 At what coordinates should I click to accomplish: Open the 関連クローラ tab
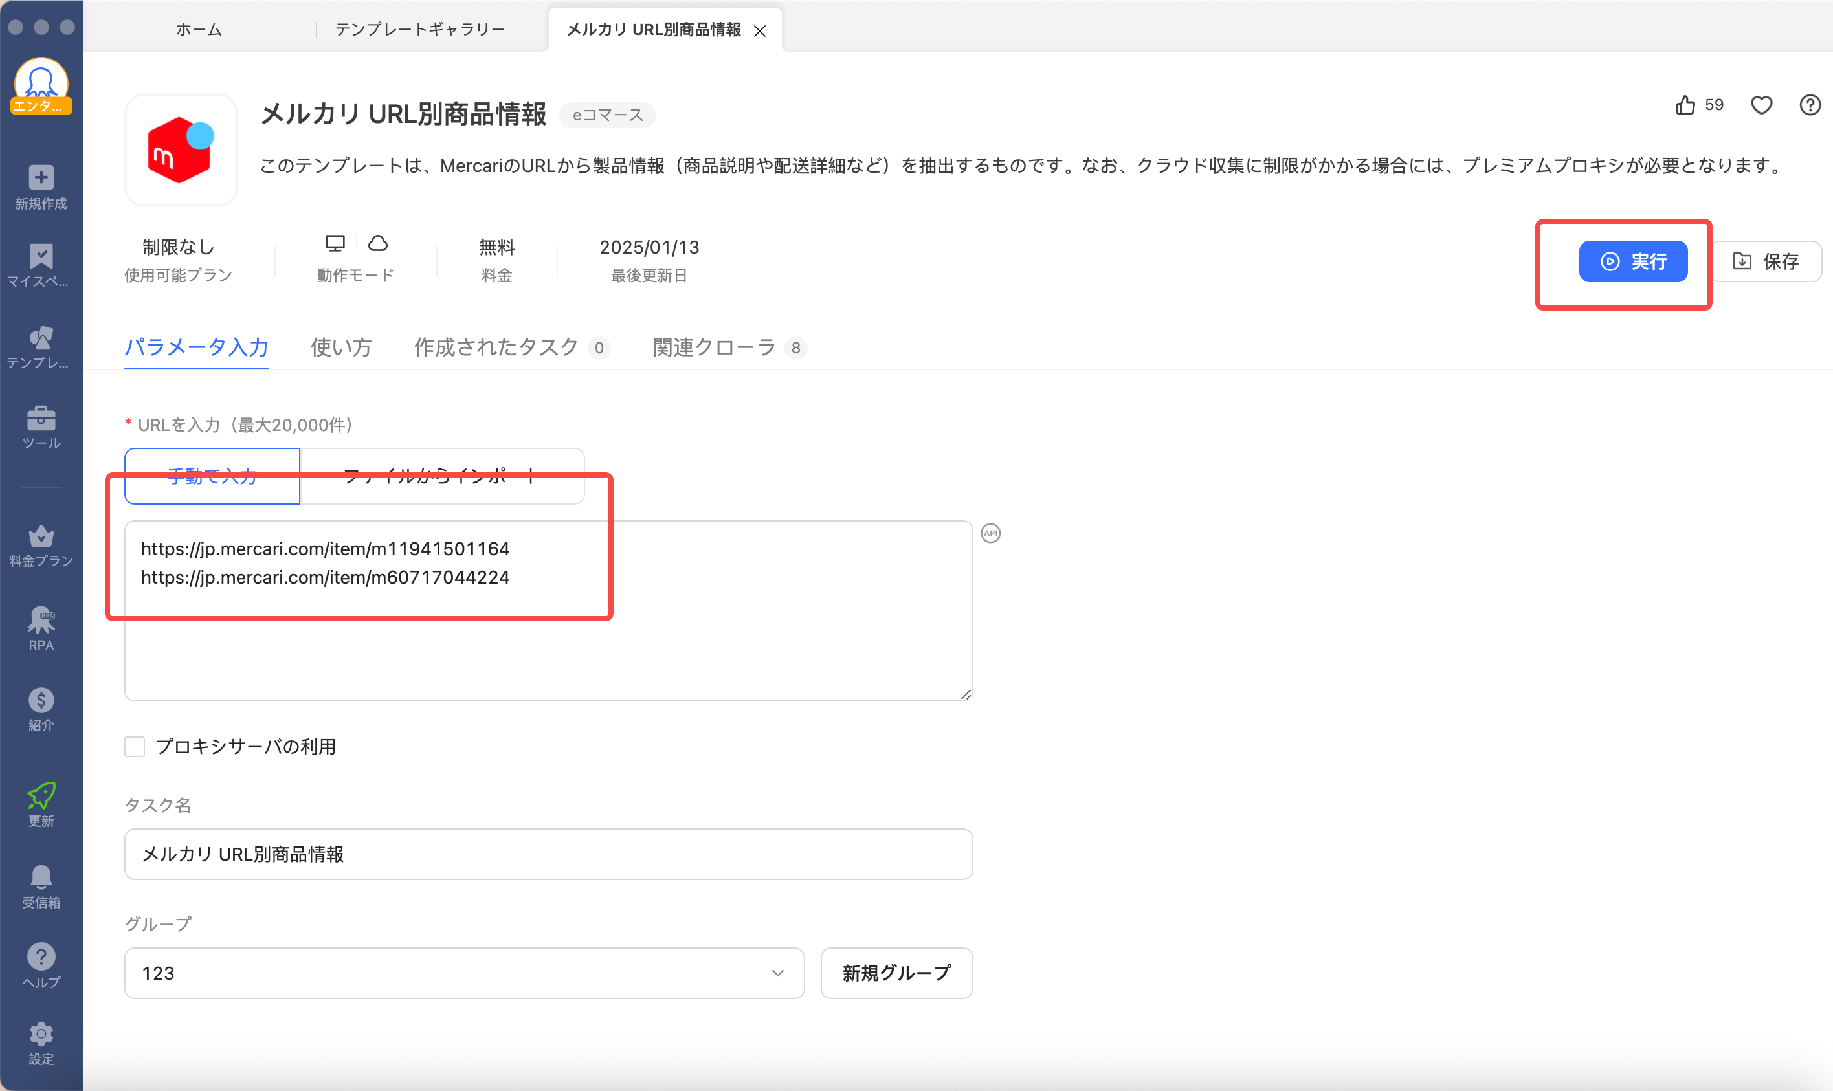(714, 347)
